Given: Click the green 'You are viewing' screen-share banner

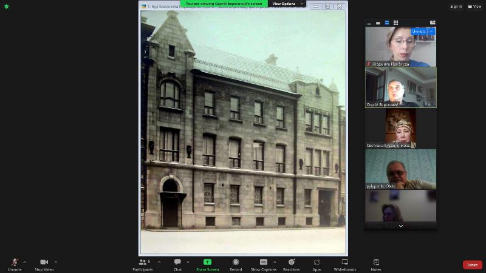Looking at the screenshot, I should pos(224,4).
